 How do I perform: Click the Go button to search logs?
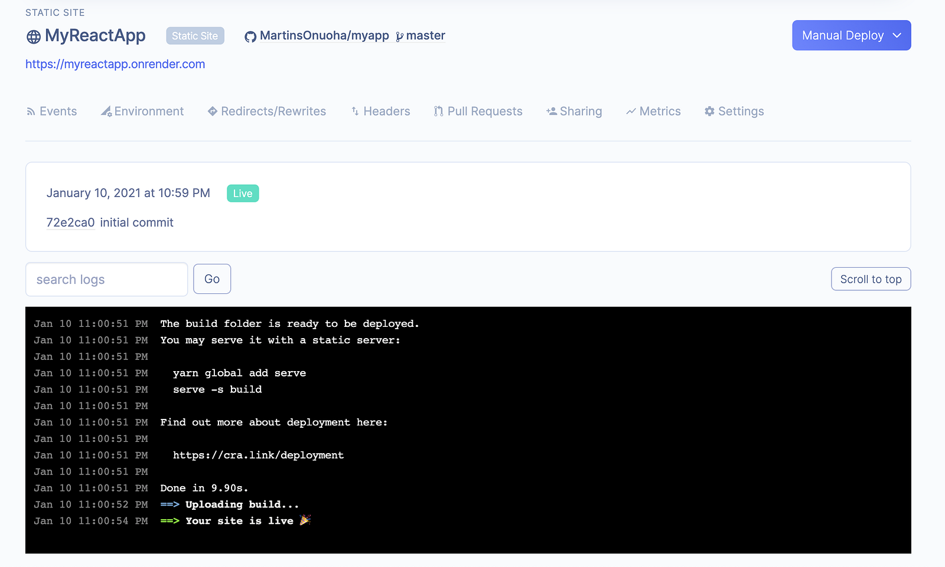coord(212,279)
